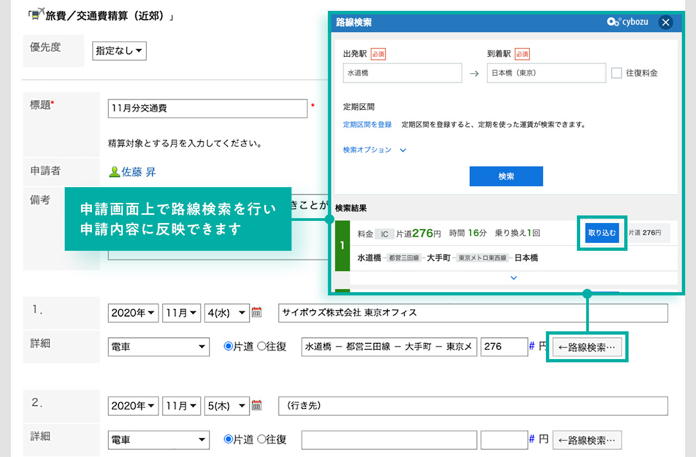Open the 2020年 year dropdown in row 1
This screenshot has height=457, width=696.
click(133, 313)
